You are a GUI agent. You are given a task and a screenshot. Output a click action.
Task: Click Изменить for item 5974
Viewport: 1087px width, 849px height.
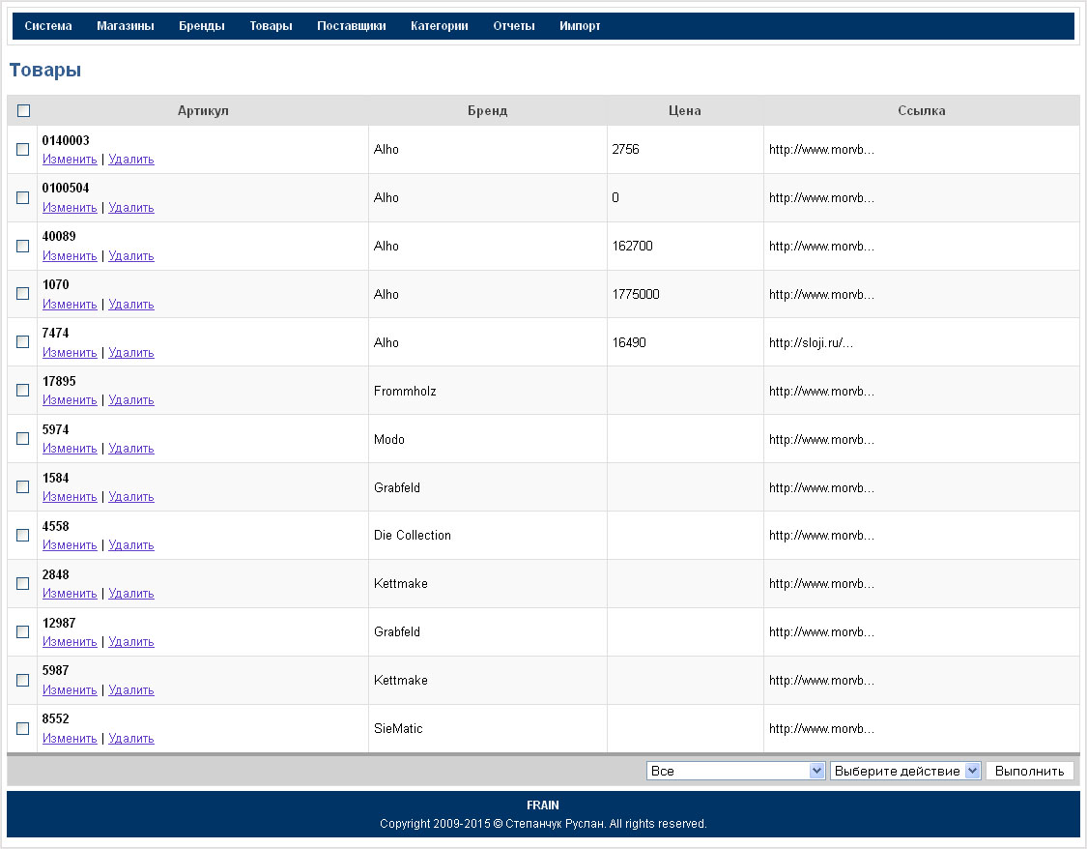tap(70, 449)
